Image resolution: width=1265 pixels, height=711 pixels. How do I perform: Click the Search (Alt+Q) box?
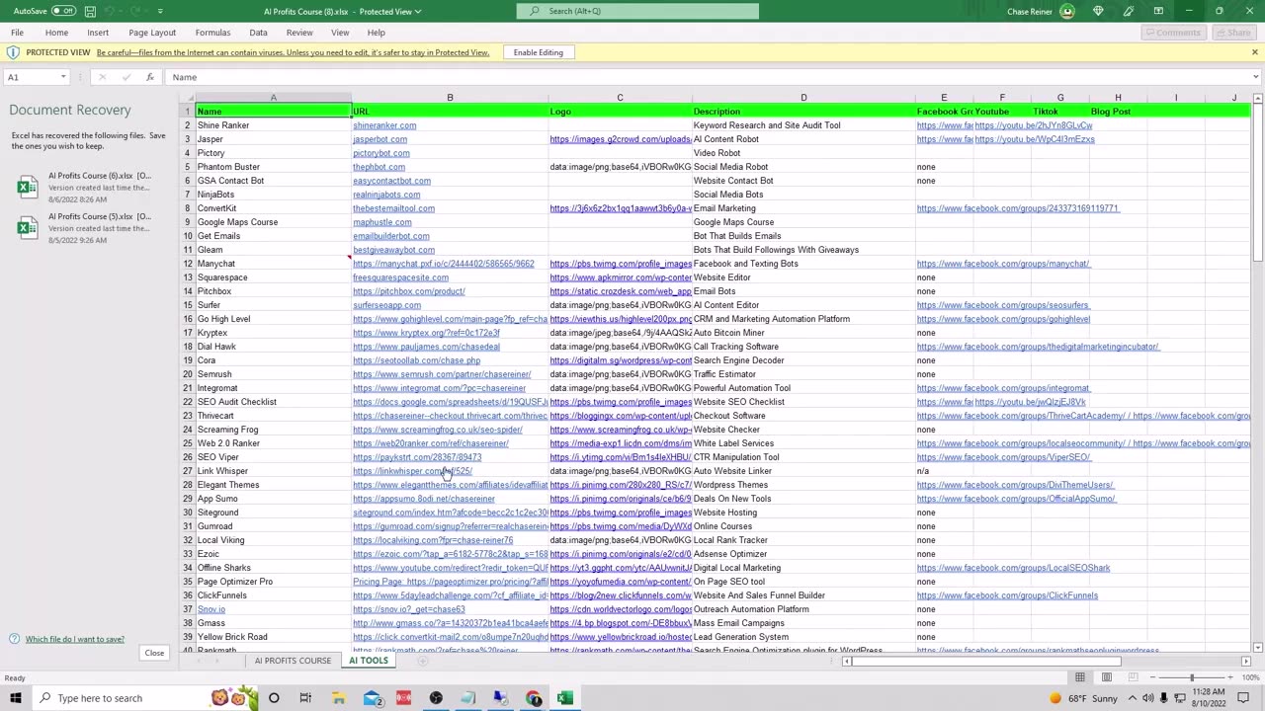(637, 11)
